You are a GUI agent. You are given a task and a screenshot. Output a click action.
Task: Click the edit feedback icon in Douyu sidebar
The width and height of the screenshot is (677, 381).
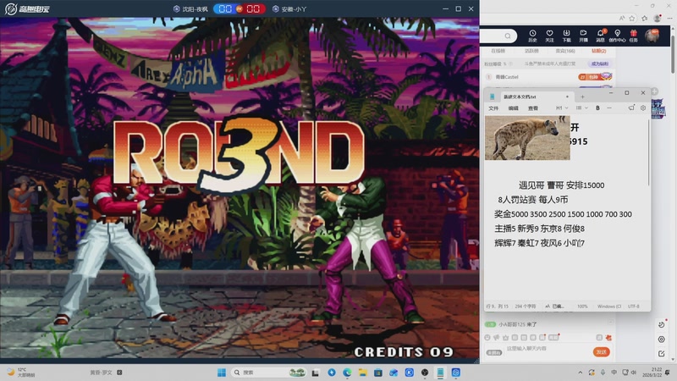(x=662, y=353)
